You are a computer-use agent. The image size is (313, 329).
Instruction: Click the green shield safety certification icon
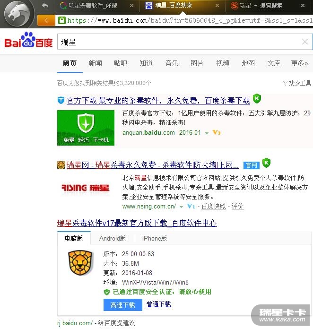107,292
